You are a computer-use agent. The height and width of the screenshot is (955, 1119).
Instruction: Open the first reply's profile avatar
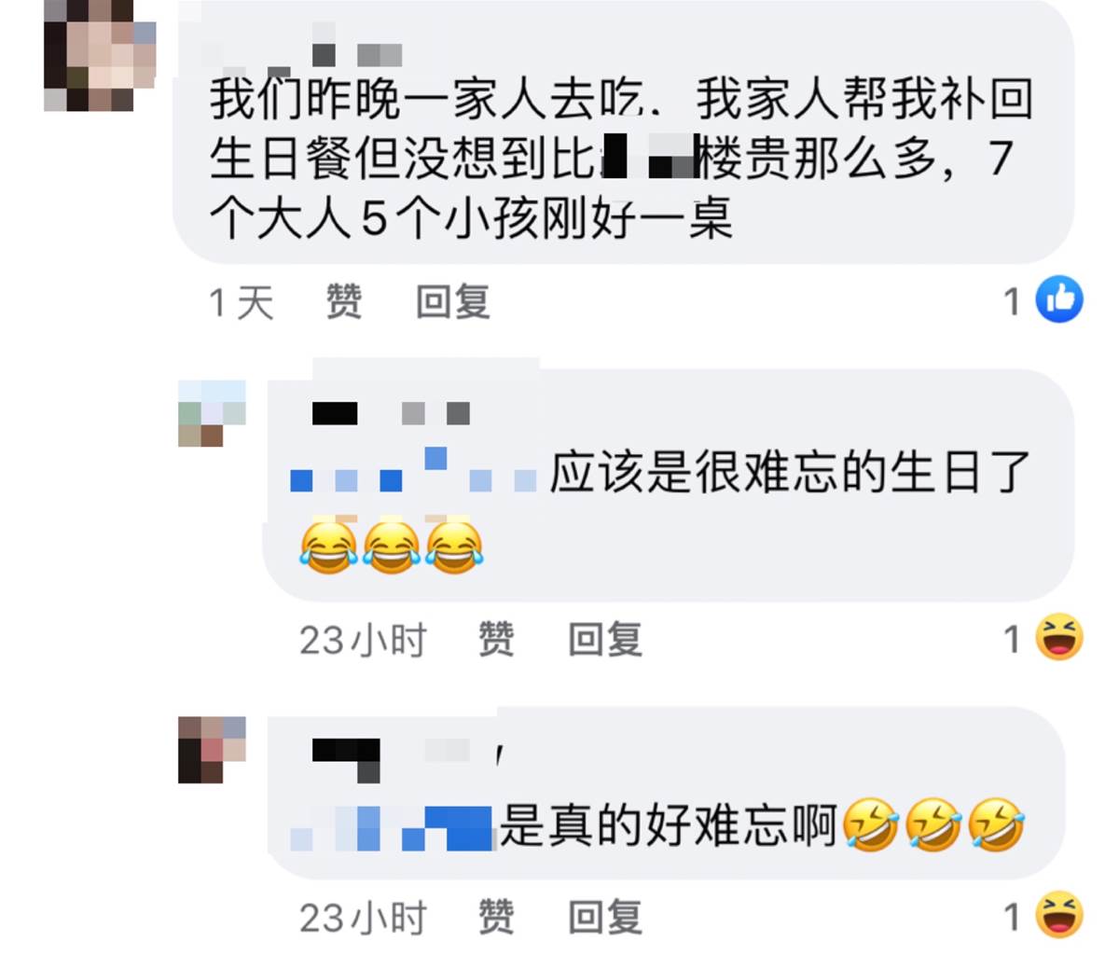[212, 413]
